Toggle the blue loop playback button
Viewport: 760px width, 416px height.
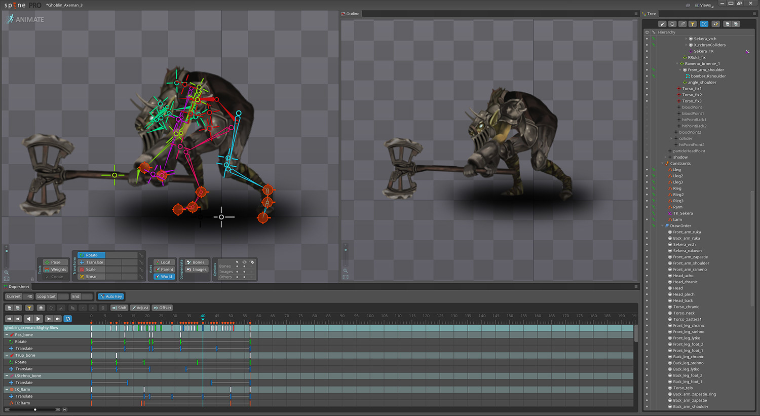tap(68, 319)
